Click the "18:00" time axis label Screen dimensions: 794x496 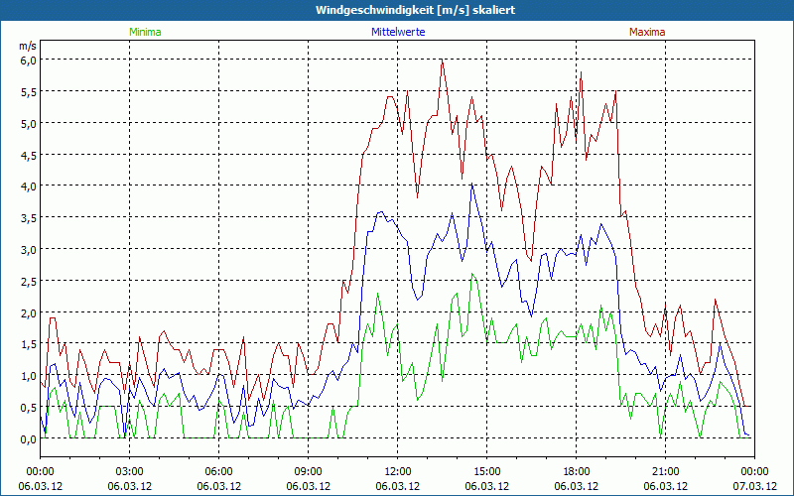(x=577, y=472)
